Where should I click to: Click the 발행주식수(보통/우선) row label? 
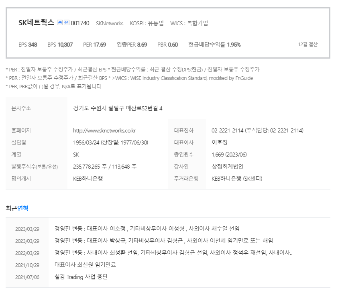click(35, 167)
